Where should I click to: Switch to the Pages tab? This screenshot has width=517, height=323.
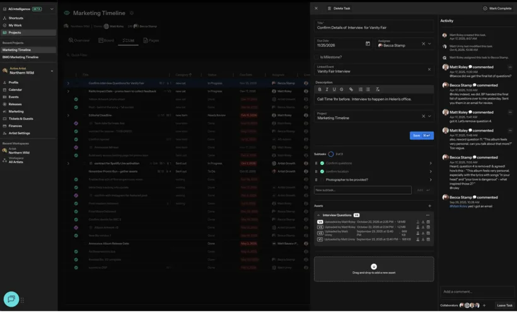(151, 40)
